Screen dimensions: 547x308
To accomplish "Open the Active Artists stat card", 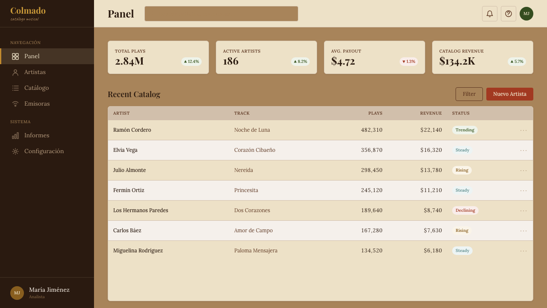I will tap(266, 57).
